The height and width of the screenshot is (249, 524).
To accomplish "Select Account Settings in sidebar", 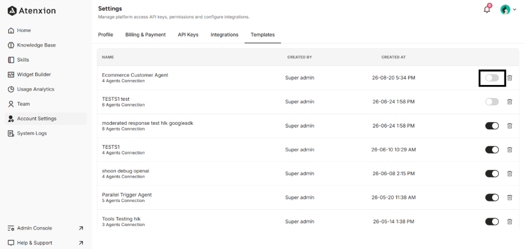I will (46, 119).
